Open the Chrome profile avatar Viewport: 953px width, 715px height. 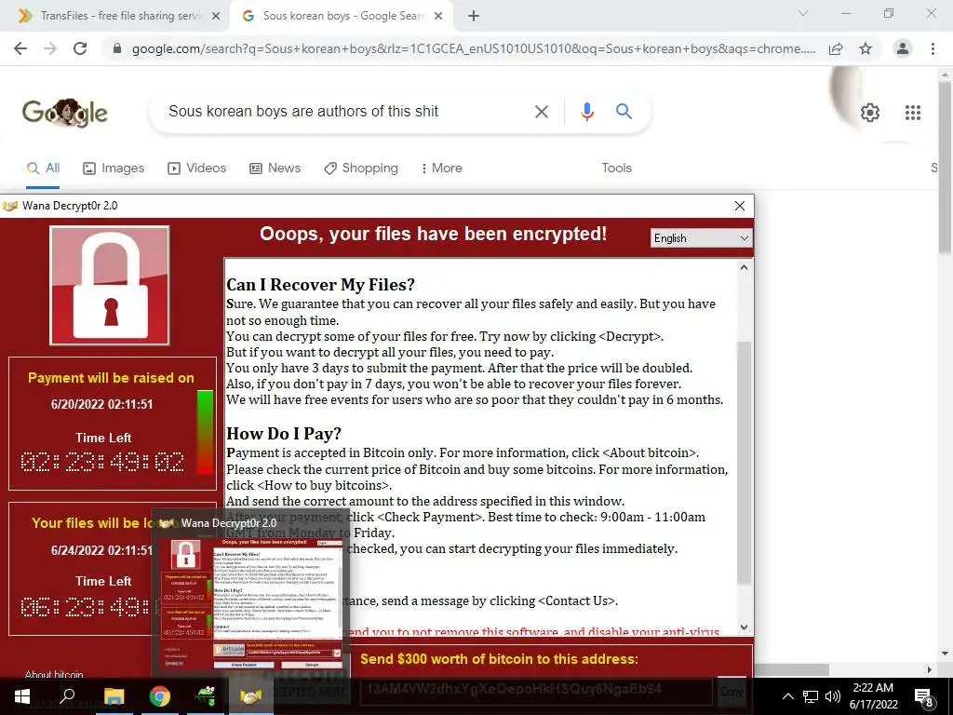(x=903, y=48)
